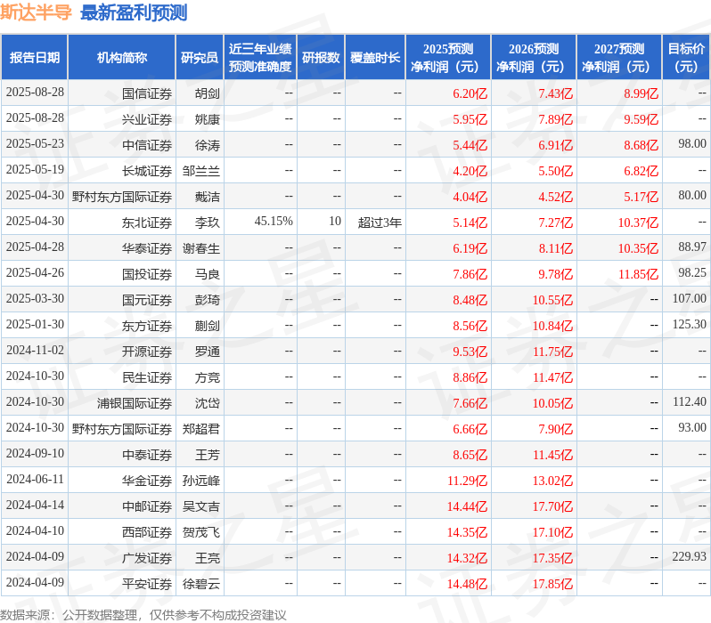
Task: Click the 2024-11-02 report date
Action: point(35,351)
